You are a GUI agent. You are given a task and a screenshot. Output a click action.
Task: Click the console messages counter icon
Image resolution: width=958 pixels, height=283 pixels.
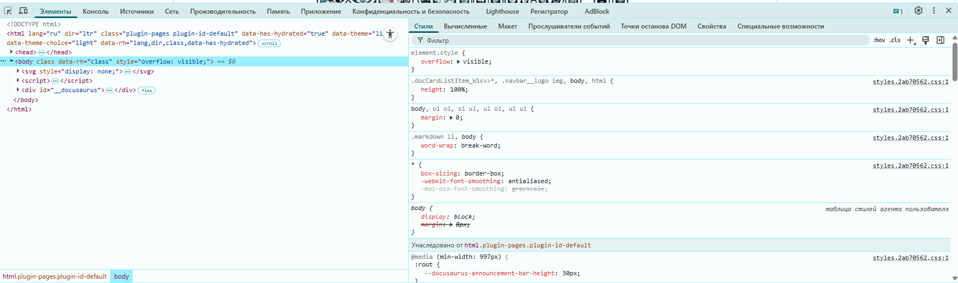click(898, 12)
